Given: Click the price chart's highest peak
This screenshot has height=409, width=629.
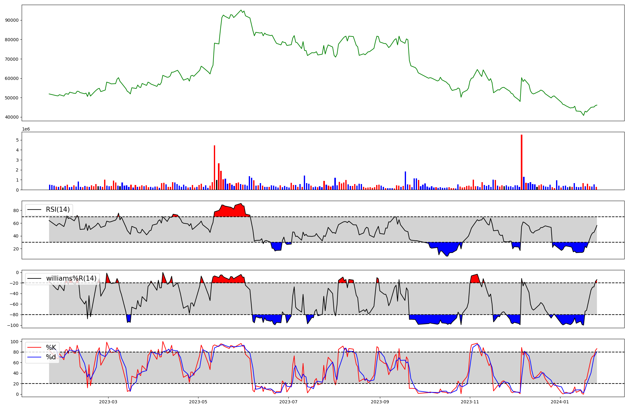Looking at the screenshot, I should (x=241, y=10).
